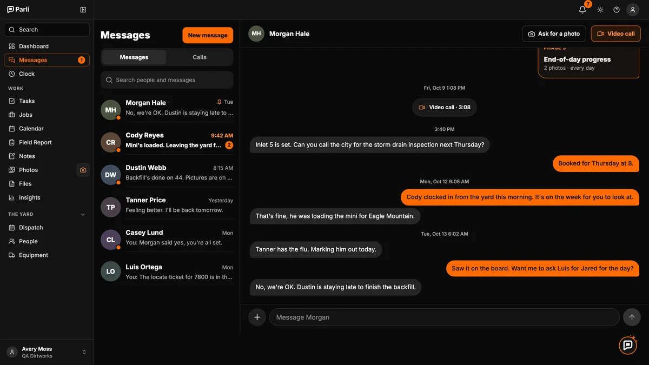
Task: Click the send arrow button
Action: (x=632, y=317)
